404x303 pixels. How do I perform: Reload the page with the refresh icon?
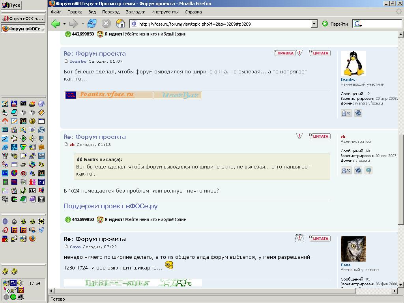pos(92,24)
